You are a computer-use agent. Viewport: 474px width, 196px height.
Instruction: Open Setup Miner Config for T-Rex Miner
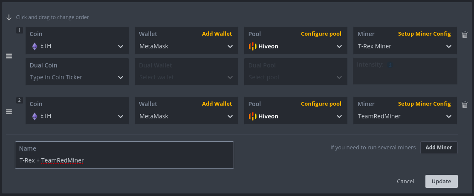[x=425, y=34]
